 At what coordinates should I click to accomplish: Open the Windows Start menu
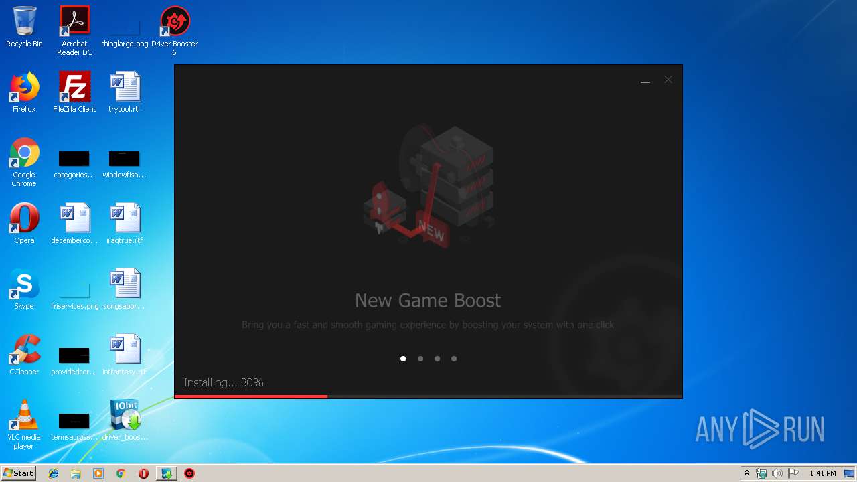click(19, 473)
